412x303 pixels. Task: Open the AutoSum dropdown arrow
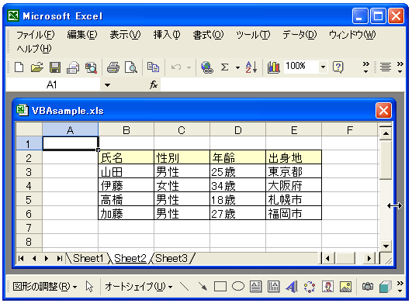[x=237, y=67]
